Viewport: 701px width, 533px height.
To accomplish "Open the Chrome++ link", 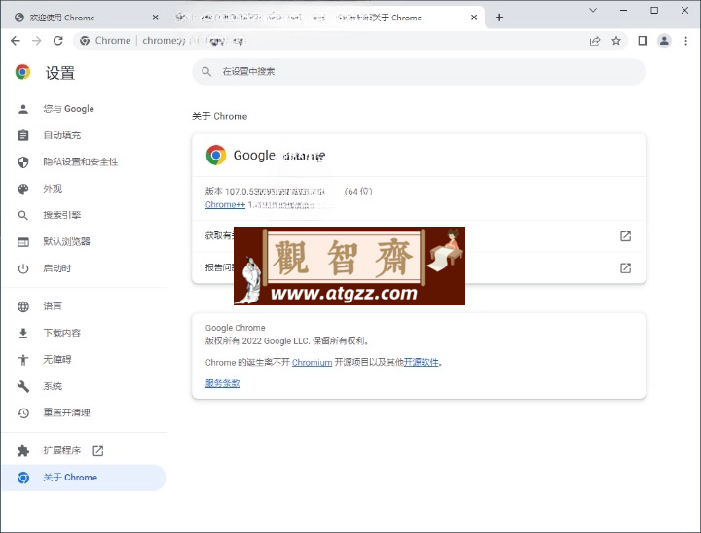I will [225, 204].
